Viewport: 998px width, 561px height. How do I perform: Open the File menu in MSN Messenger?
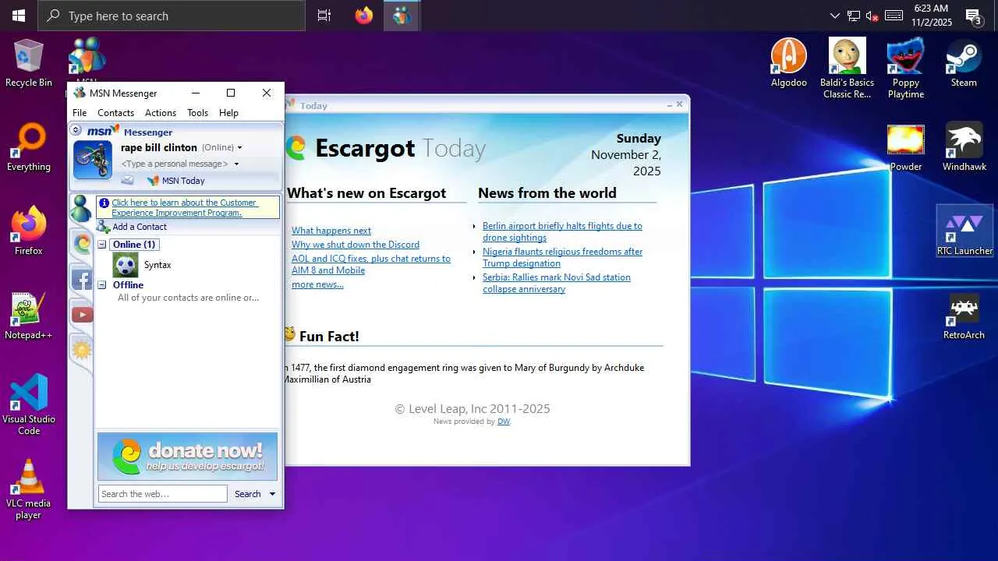80,113
